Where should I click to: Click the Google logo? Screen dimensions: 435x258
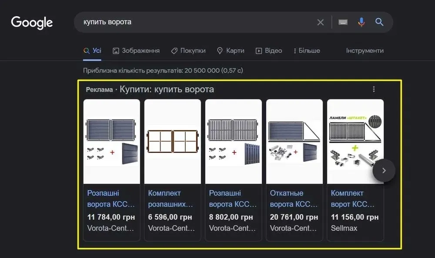[x=32, y=23]
